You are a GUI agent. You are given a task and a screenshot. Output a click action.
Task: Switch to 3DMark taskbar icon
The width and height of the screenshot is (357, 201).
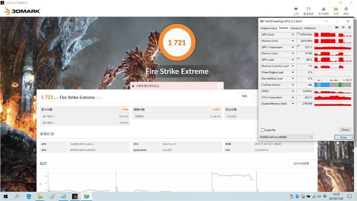point(75,196)
